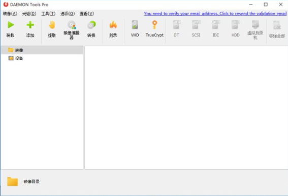Click the TrueCrypt key icon

point(154,25)
